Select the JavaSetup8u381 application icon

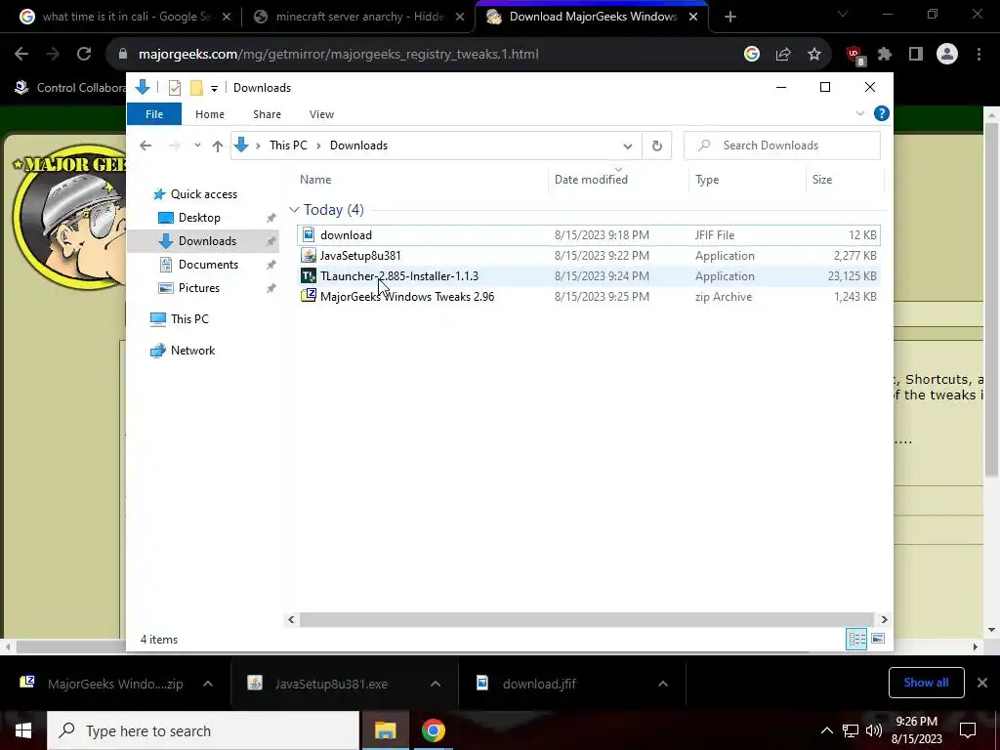coord(308,255)
